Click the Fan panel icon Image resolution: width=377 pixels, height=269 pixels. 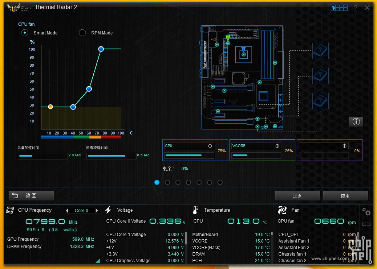coord(282,210)
